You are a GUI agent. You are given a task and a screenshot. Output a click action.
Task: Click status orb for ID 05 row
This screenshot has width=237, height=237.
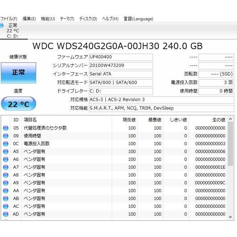click(x=6, y=128)
